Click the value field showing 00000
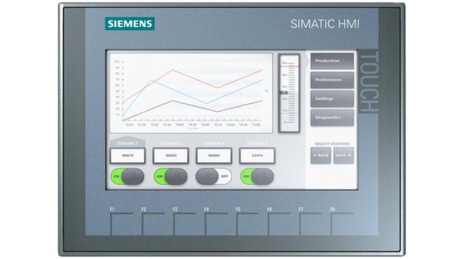The width and height of the screenshot is (464, 259). coord(214,156)
